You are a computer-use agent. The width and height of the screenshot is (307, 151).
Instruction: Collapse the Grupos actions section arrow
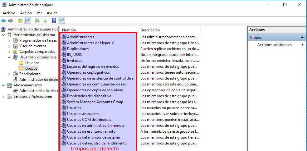(x=302, y=37)
